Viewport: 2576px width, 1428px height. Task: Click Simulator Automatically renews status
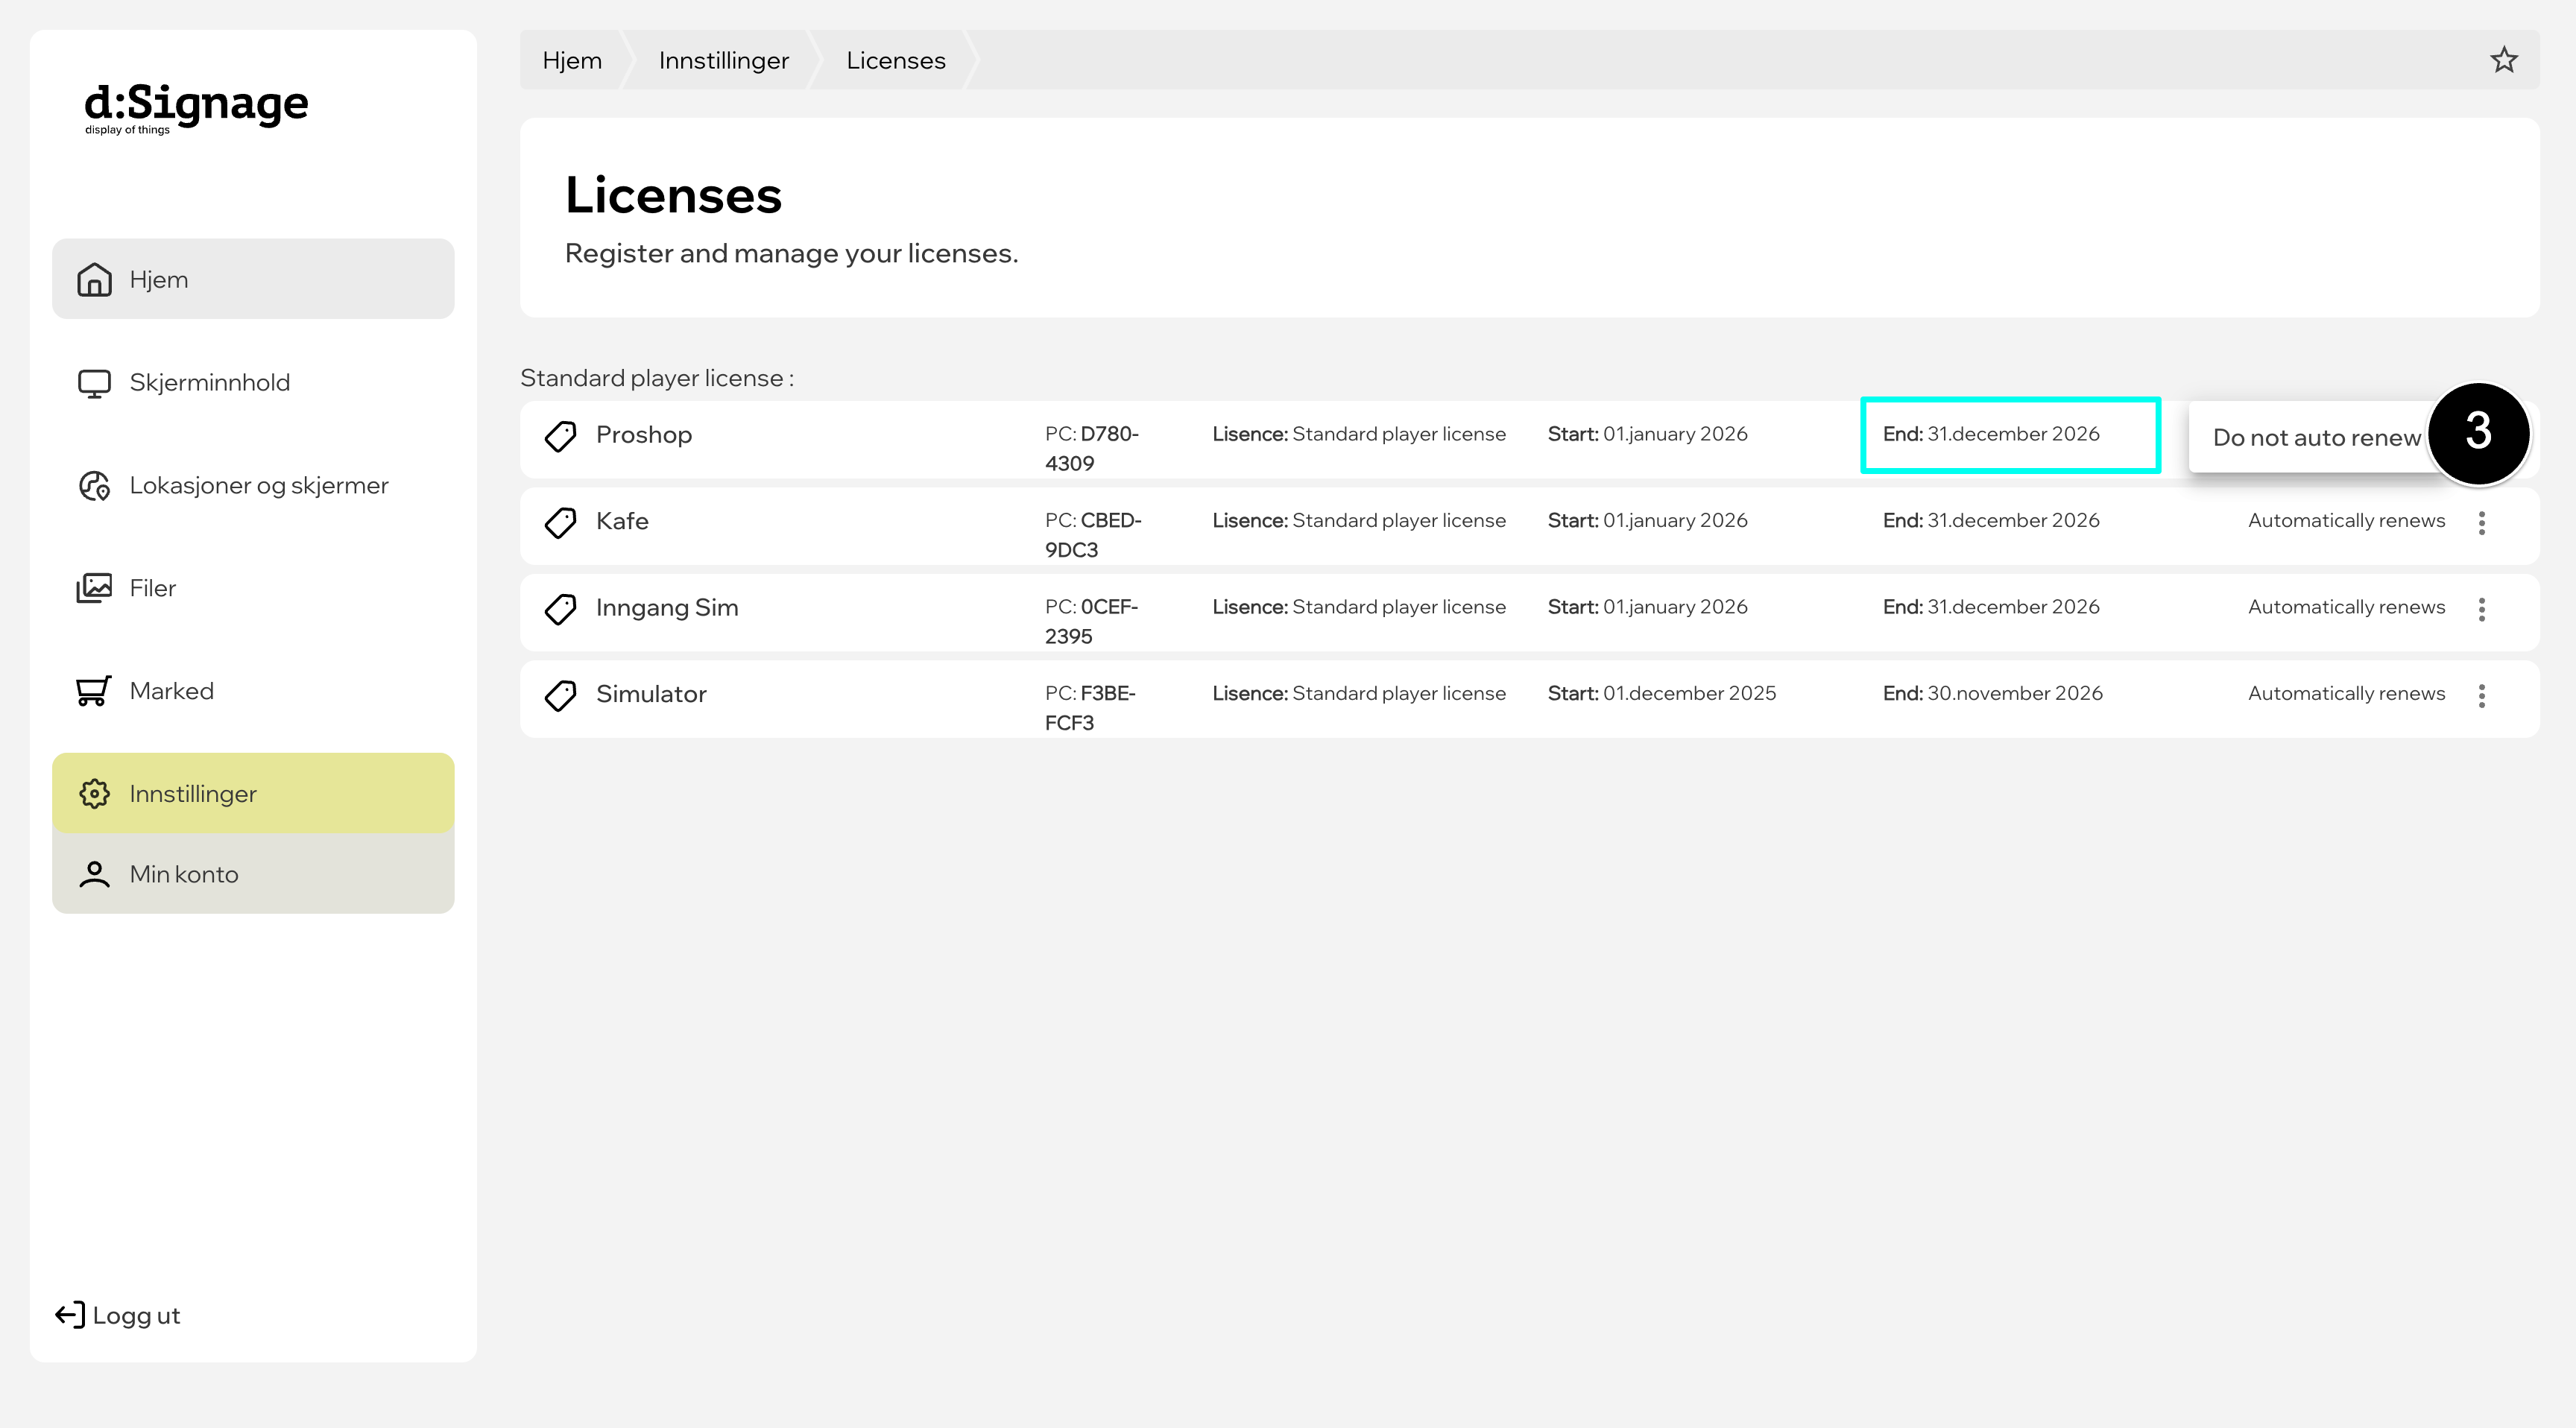(2346, 693)
